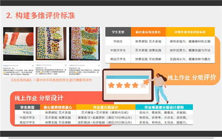Click the thumbs-up emoji in the first comment
This screenshot has width=222, height=139.
pyautogui.click(x=4, y=72)
